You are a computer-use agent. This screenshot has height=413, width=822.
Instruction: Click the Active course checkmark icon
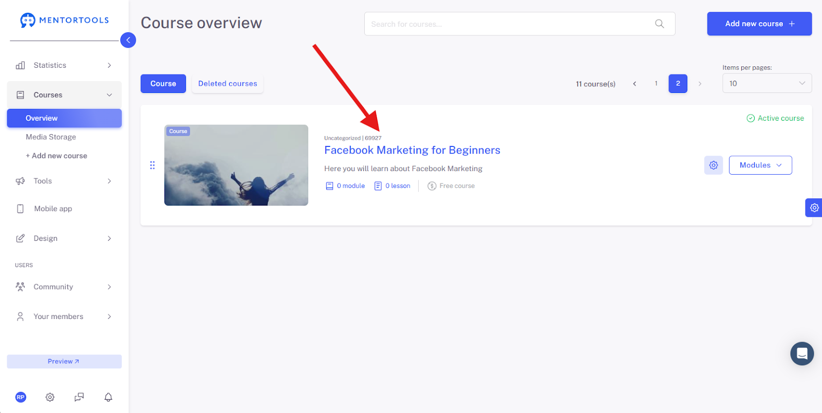751,118
